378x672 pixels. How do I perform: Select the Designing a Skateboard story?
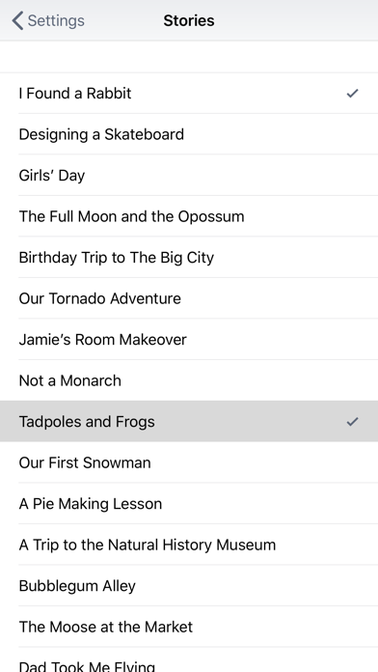click(189, 134)
